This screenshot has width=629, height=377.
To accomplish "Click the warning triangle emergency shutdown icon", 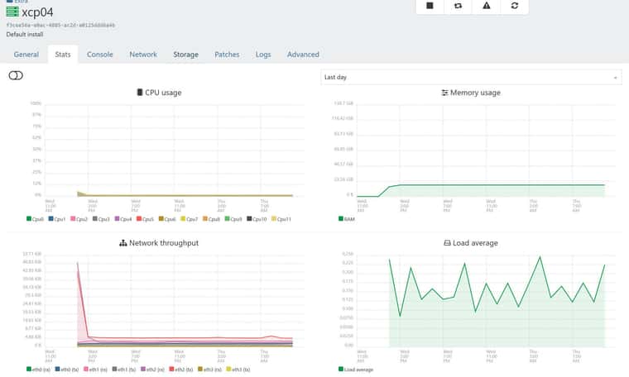I will pos(486,6).
